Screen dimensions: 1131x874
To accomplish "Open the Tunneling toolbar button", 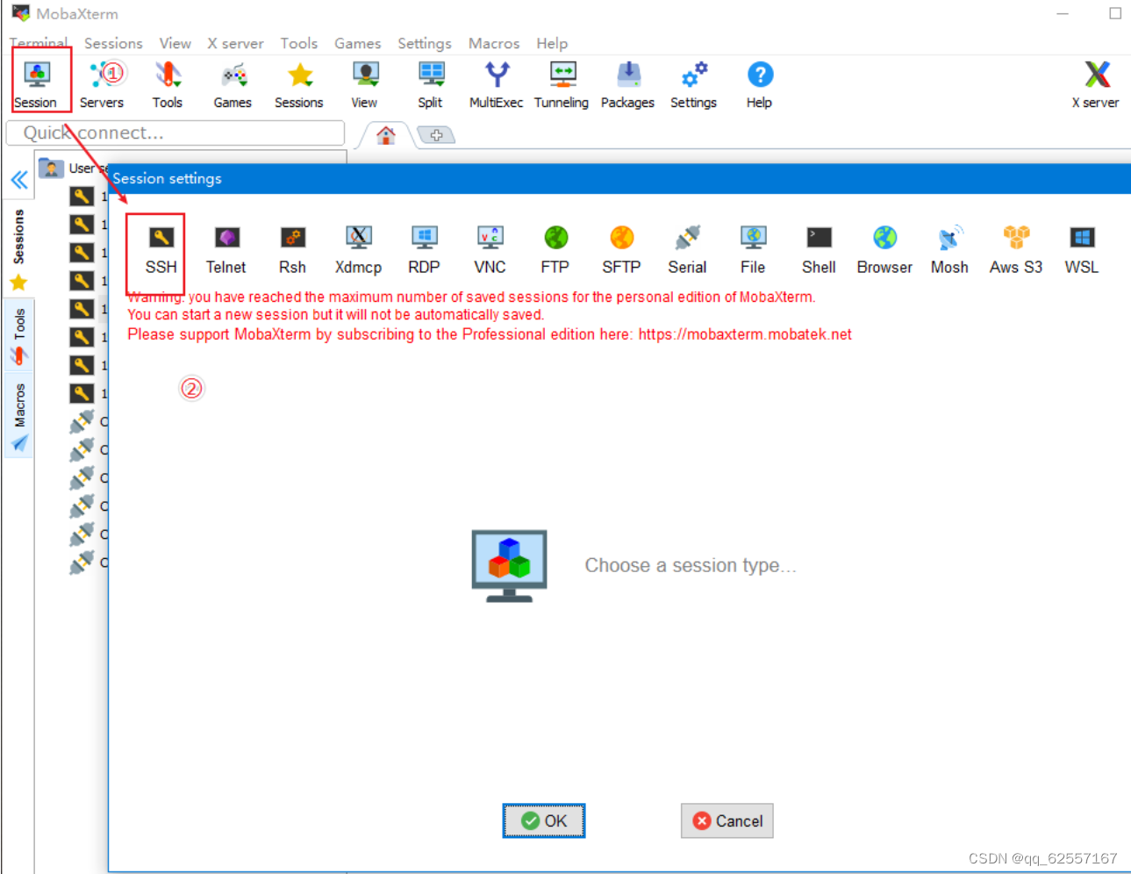I will coord(562,84).
